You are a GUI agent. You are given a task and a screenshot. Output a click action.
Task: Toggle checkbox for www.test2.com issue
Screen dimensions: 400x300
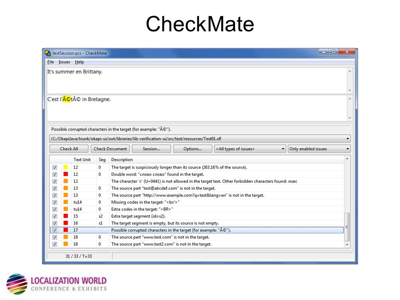click(x=55, y=244)
